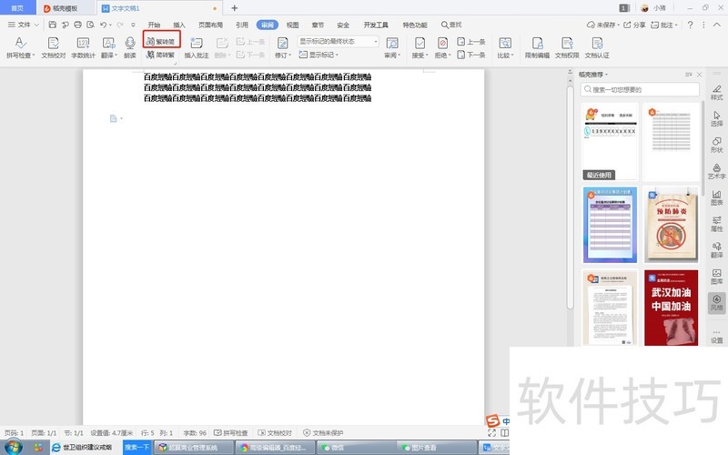Click the 拒绝 reject change icon
The image size is (728, 455).
[442, 43]
